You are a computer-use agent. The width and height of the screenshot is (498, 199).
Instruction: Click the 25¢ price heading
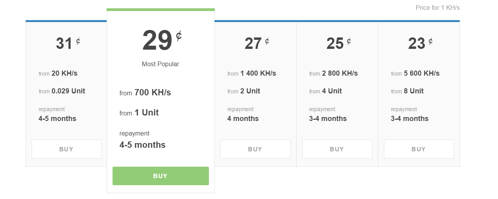pyautogui.click(x=337, y=43)
